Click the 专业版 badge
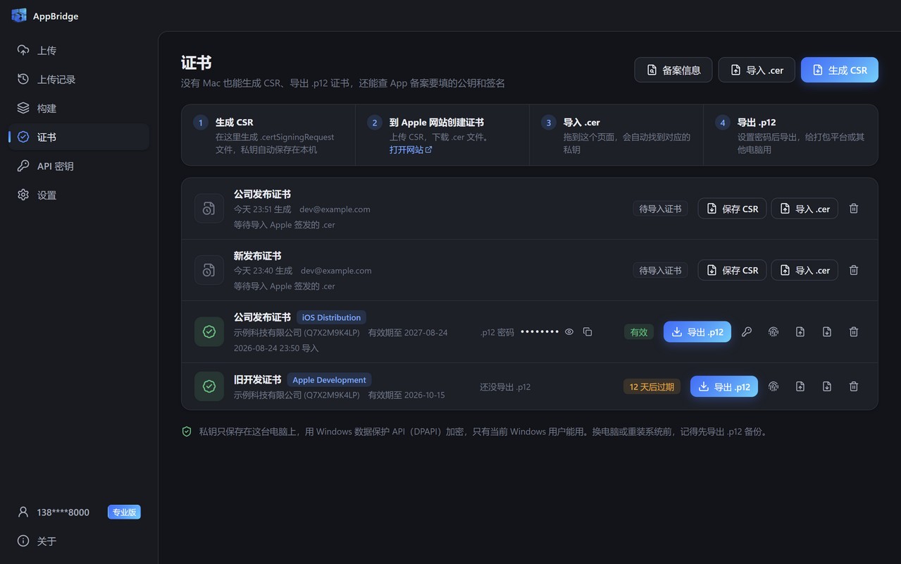 (124, 513)
